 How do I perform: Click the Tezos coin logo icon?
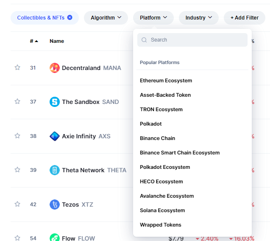[x=55, y=205]
